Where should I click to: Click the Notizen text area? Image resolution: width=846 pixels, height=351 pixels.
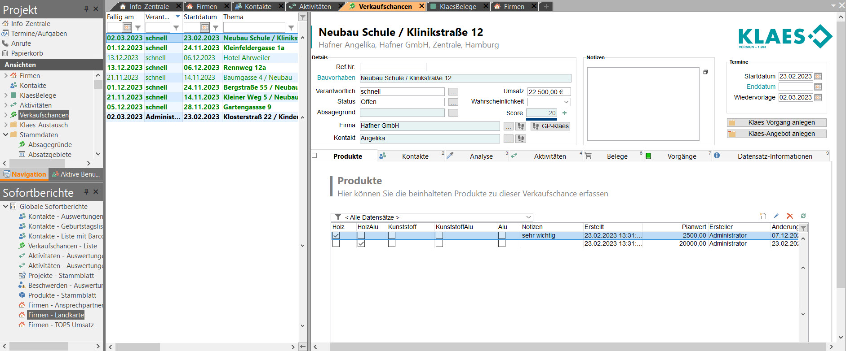(x=643, y=104)
